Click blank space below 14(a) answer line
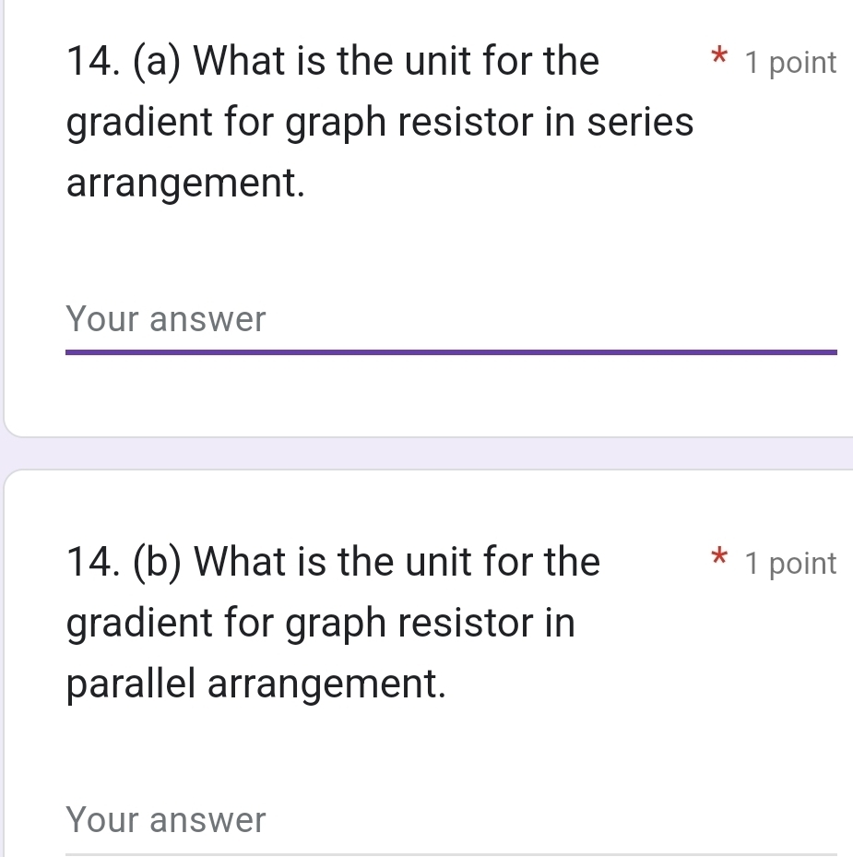The height and width of the screenshot is (857, 853). [450, 395]
